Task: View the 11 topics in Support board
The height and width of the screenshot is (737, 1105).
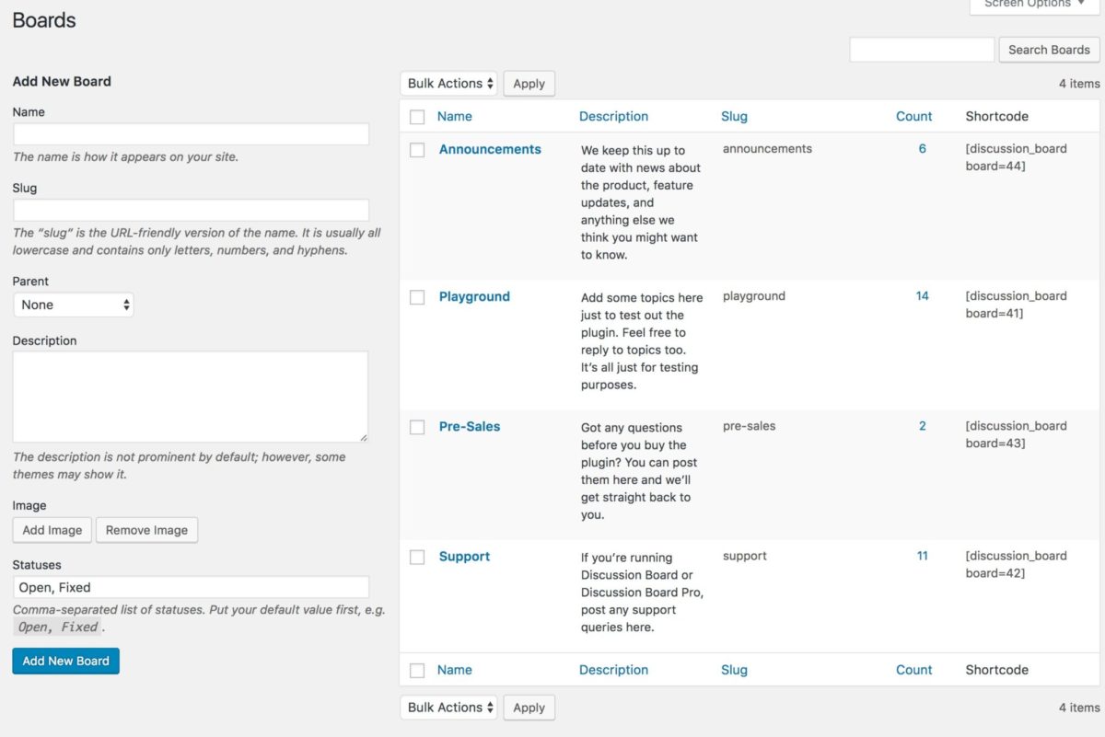Action: pyautogui.click(x=922, y=556)
